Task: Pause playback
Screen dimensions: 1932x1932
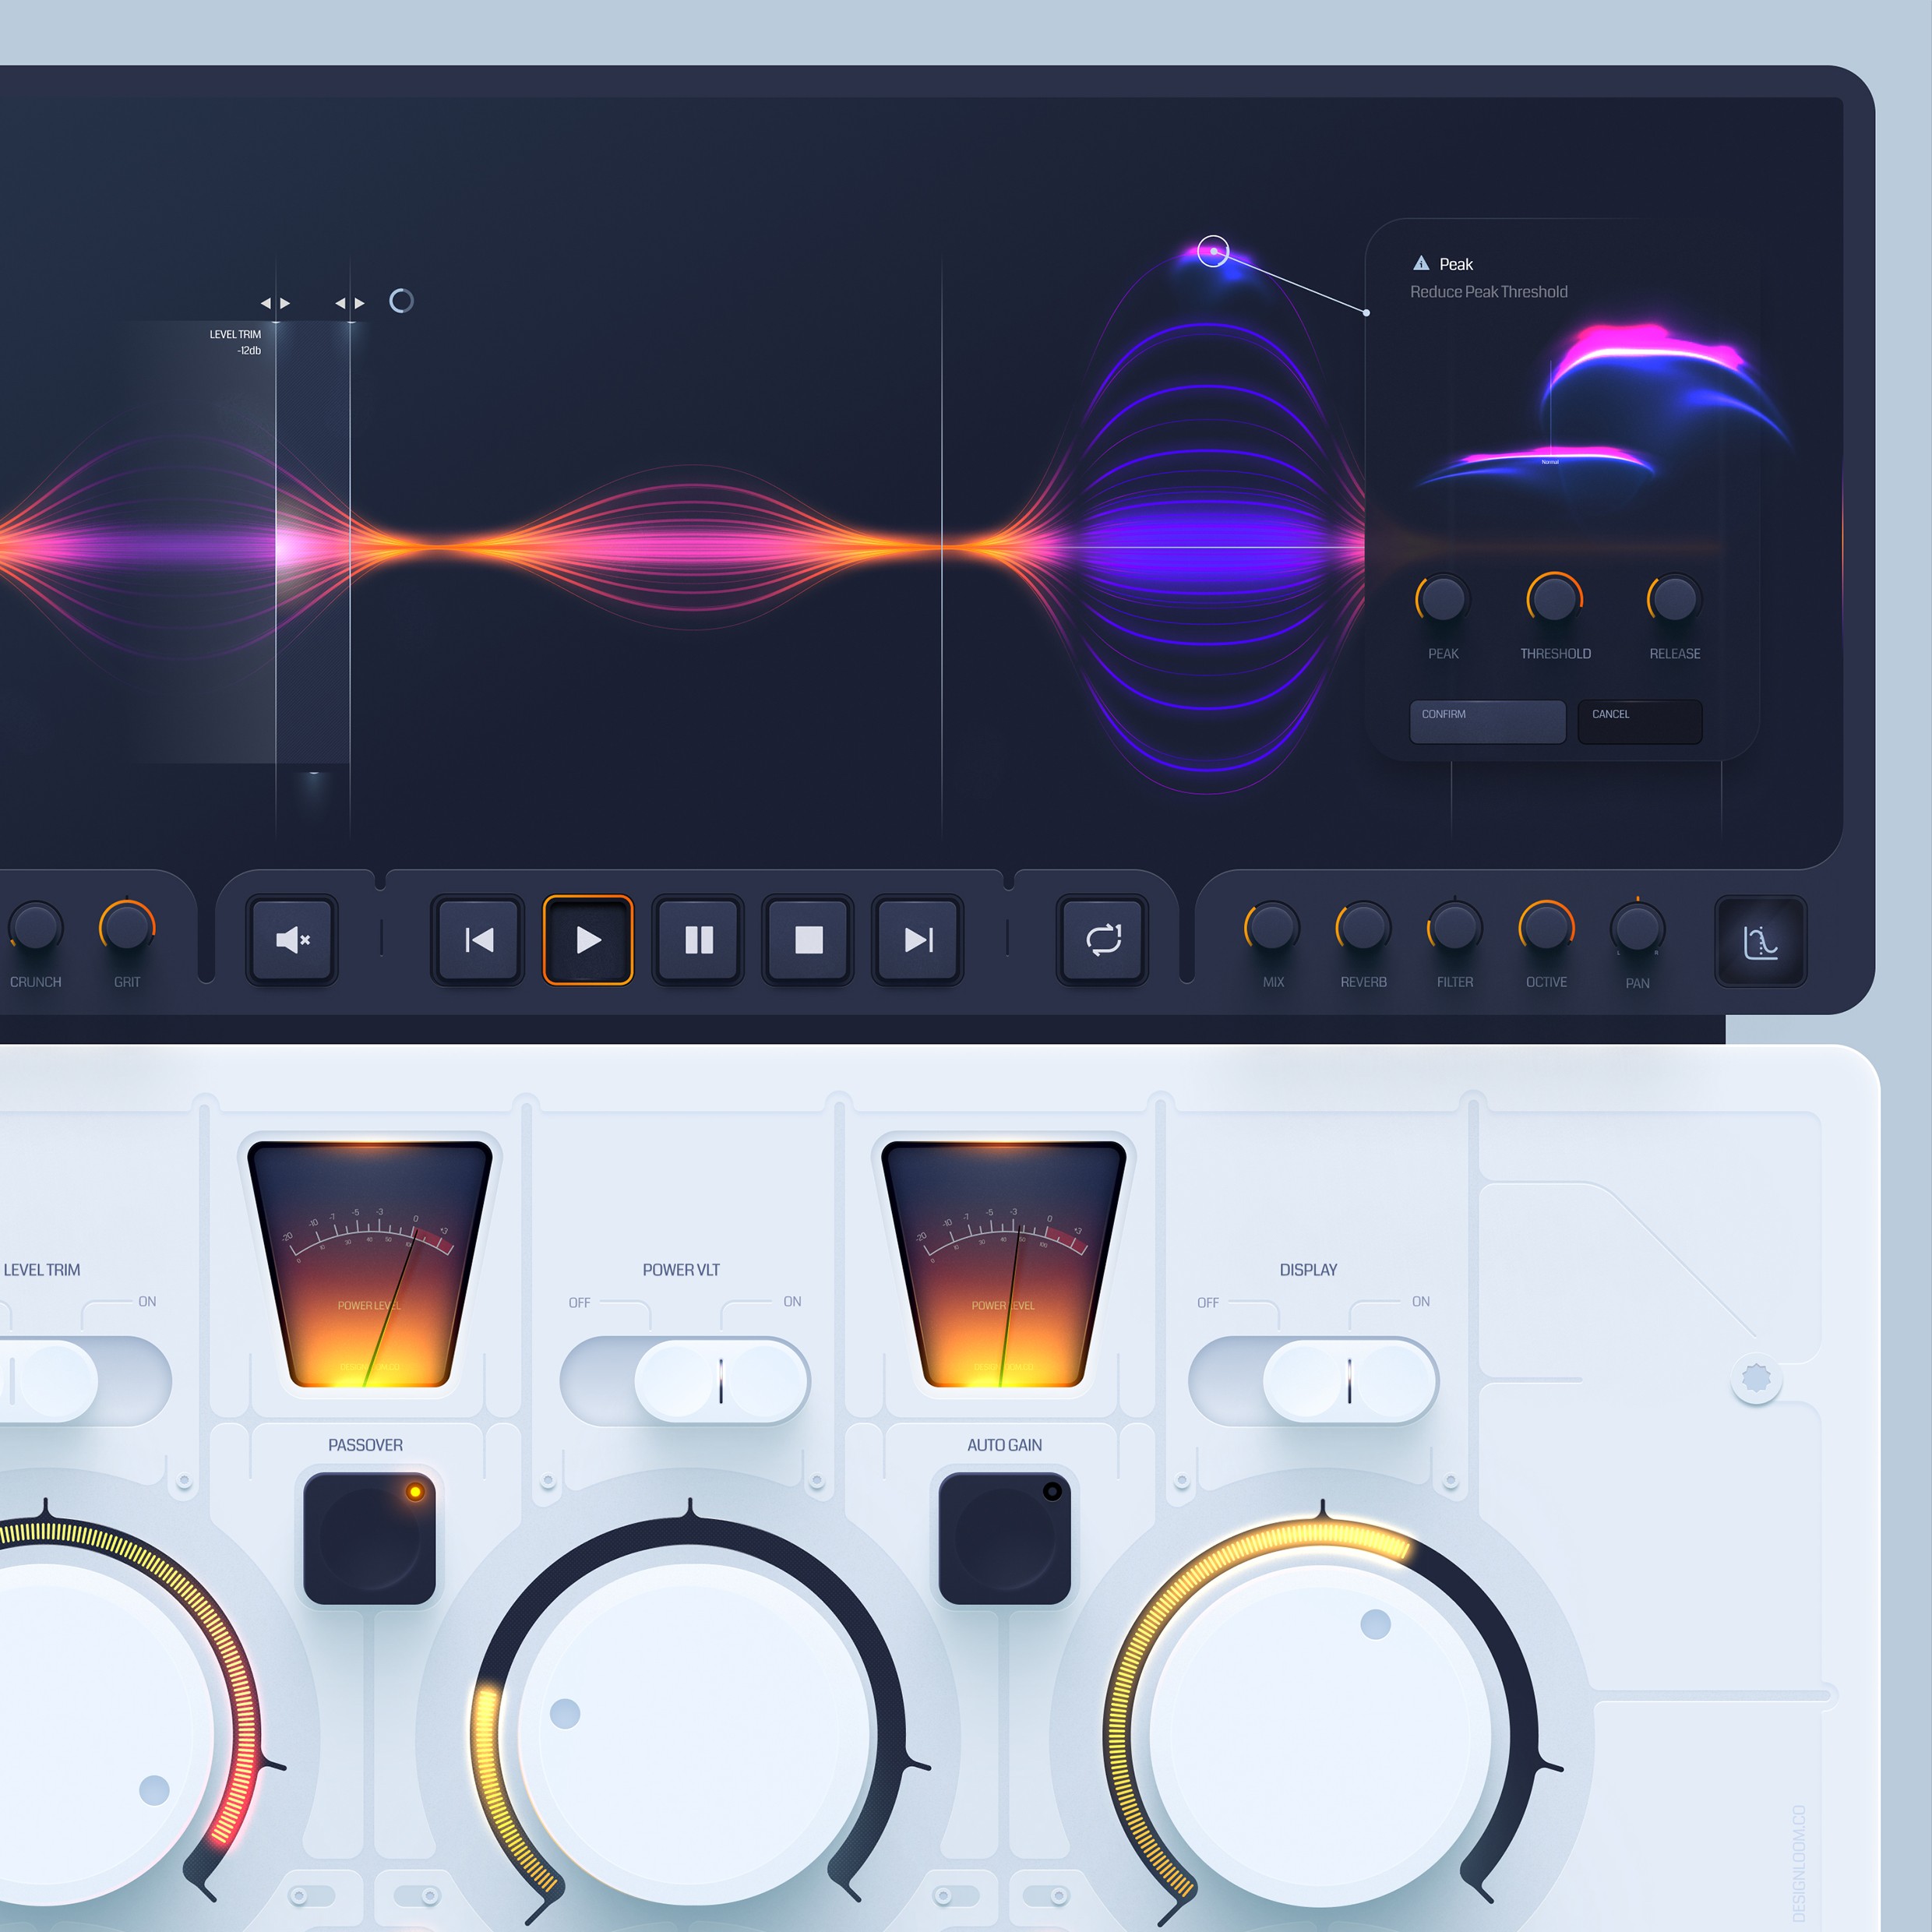Action: coord(698,940)
